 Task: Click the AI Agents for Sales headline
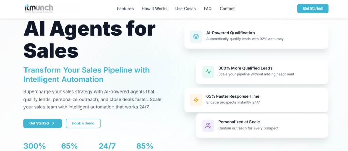click(x=89, y=39)
